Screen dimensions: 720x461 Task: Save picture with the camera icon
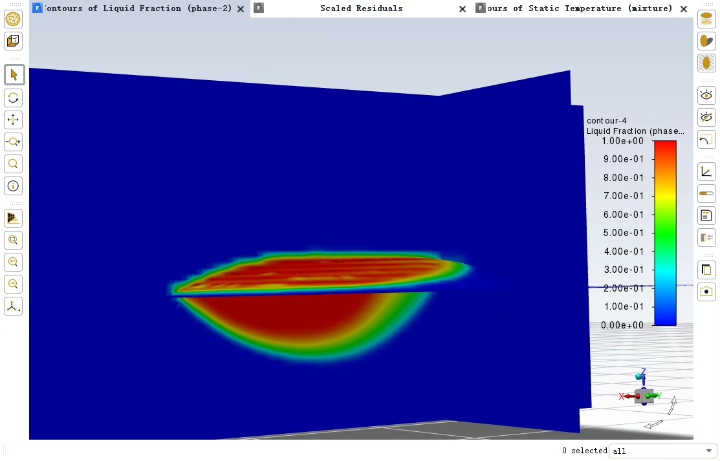(706, 292)
